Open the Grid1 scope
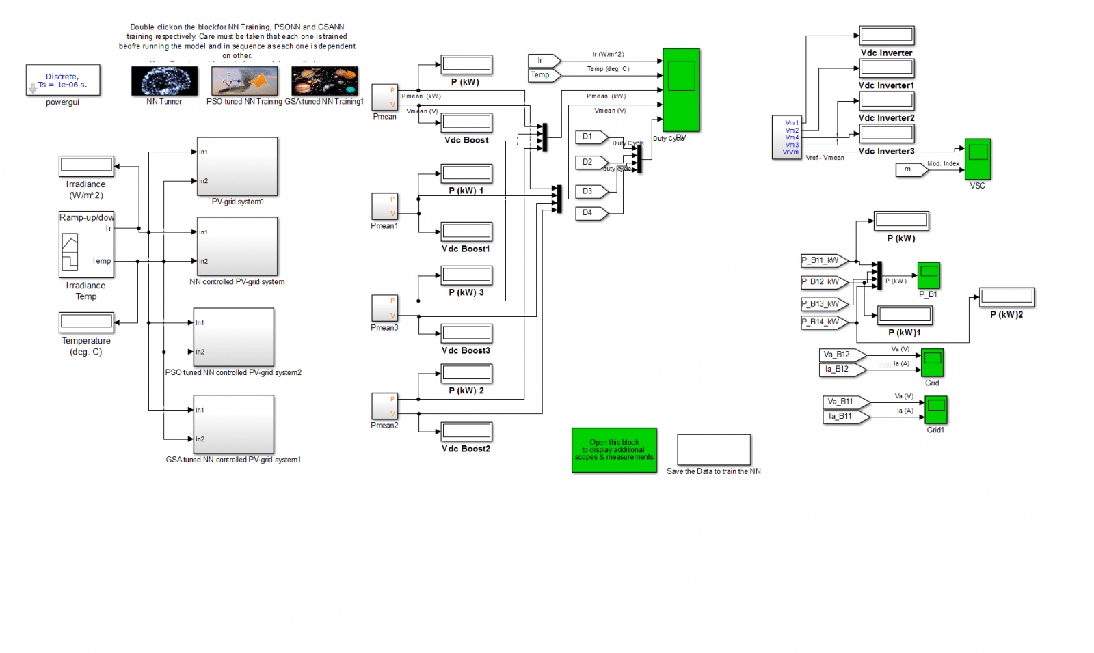This screenshot has height=653, width=1094. pos(935,410)
